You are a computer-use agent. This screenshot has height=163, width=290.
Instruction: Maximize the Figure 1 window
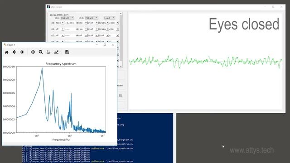(x=105, y=45)
